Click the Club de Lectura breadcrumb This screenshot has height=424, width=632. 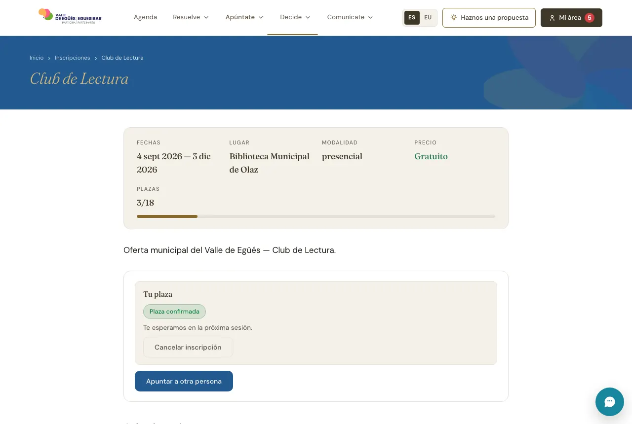tap(122, 58)
